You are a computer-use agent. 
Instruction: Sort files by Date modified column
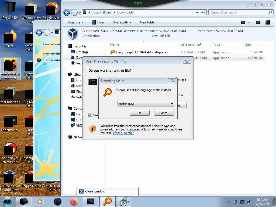tap(191, 44)
